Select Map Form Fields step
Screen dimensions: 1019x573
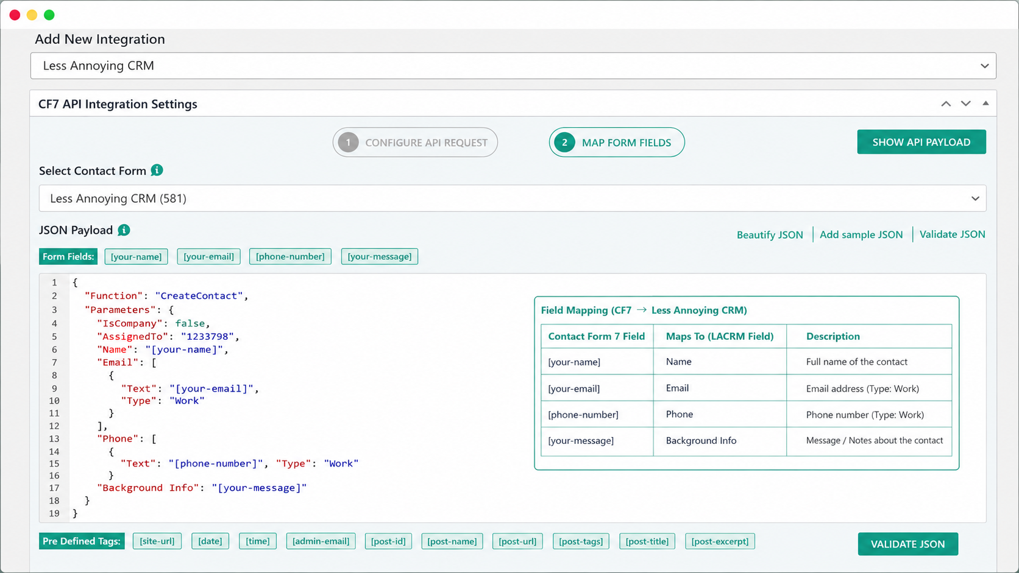(x=617, y=142)
